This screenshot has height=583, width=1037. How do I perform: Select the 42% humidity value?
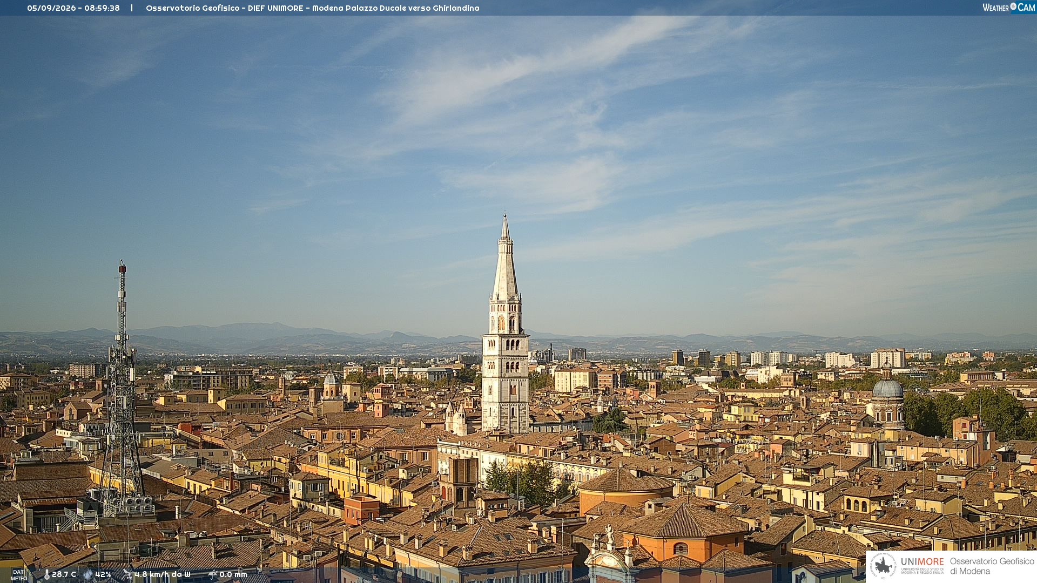pyautogui.click(x=103, y=574)
